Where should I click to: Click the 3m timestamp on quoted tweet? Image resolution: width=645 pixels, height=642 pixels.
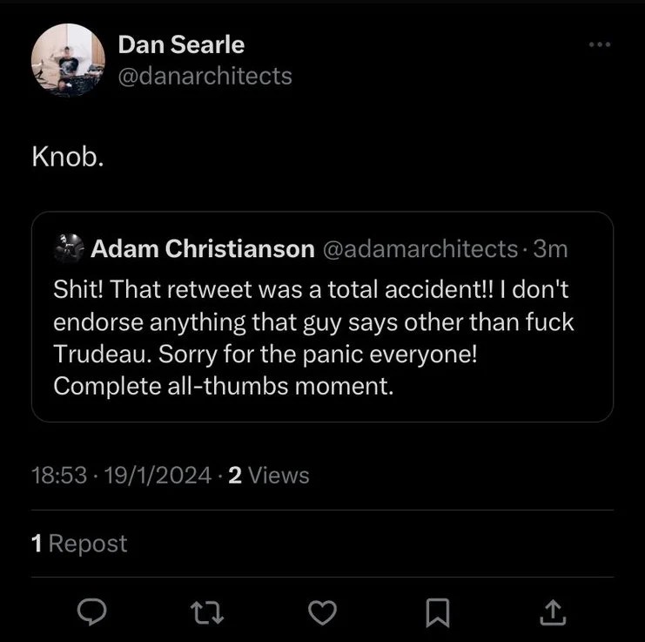tap(550, 249)
